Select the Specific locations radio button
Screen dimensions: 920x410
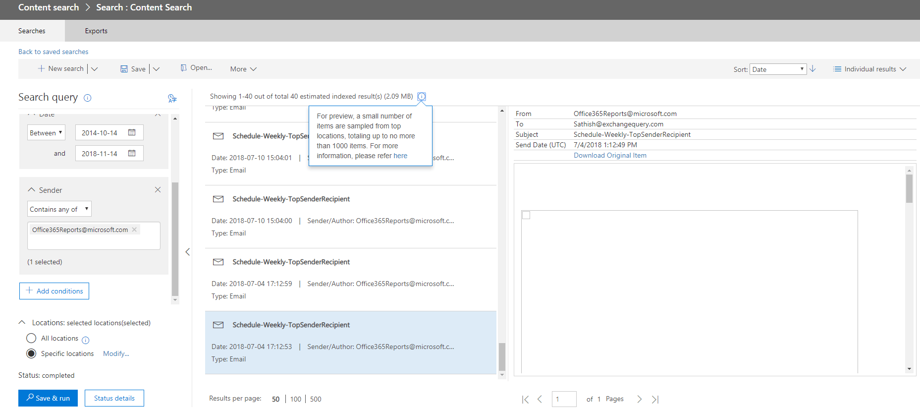click(31, 353)
